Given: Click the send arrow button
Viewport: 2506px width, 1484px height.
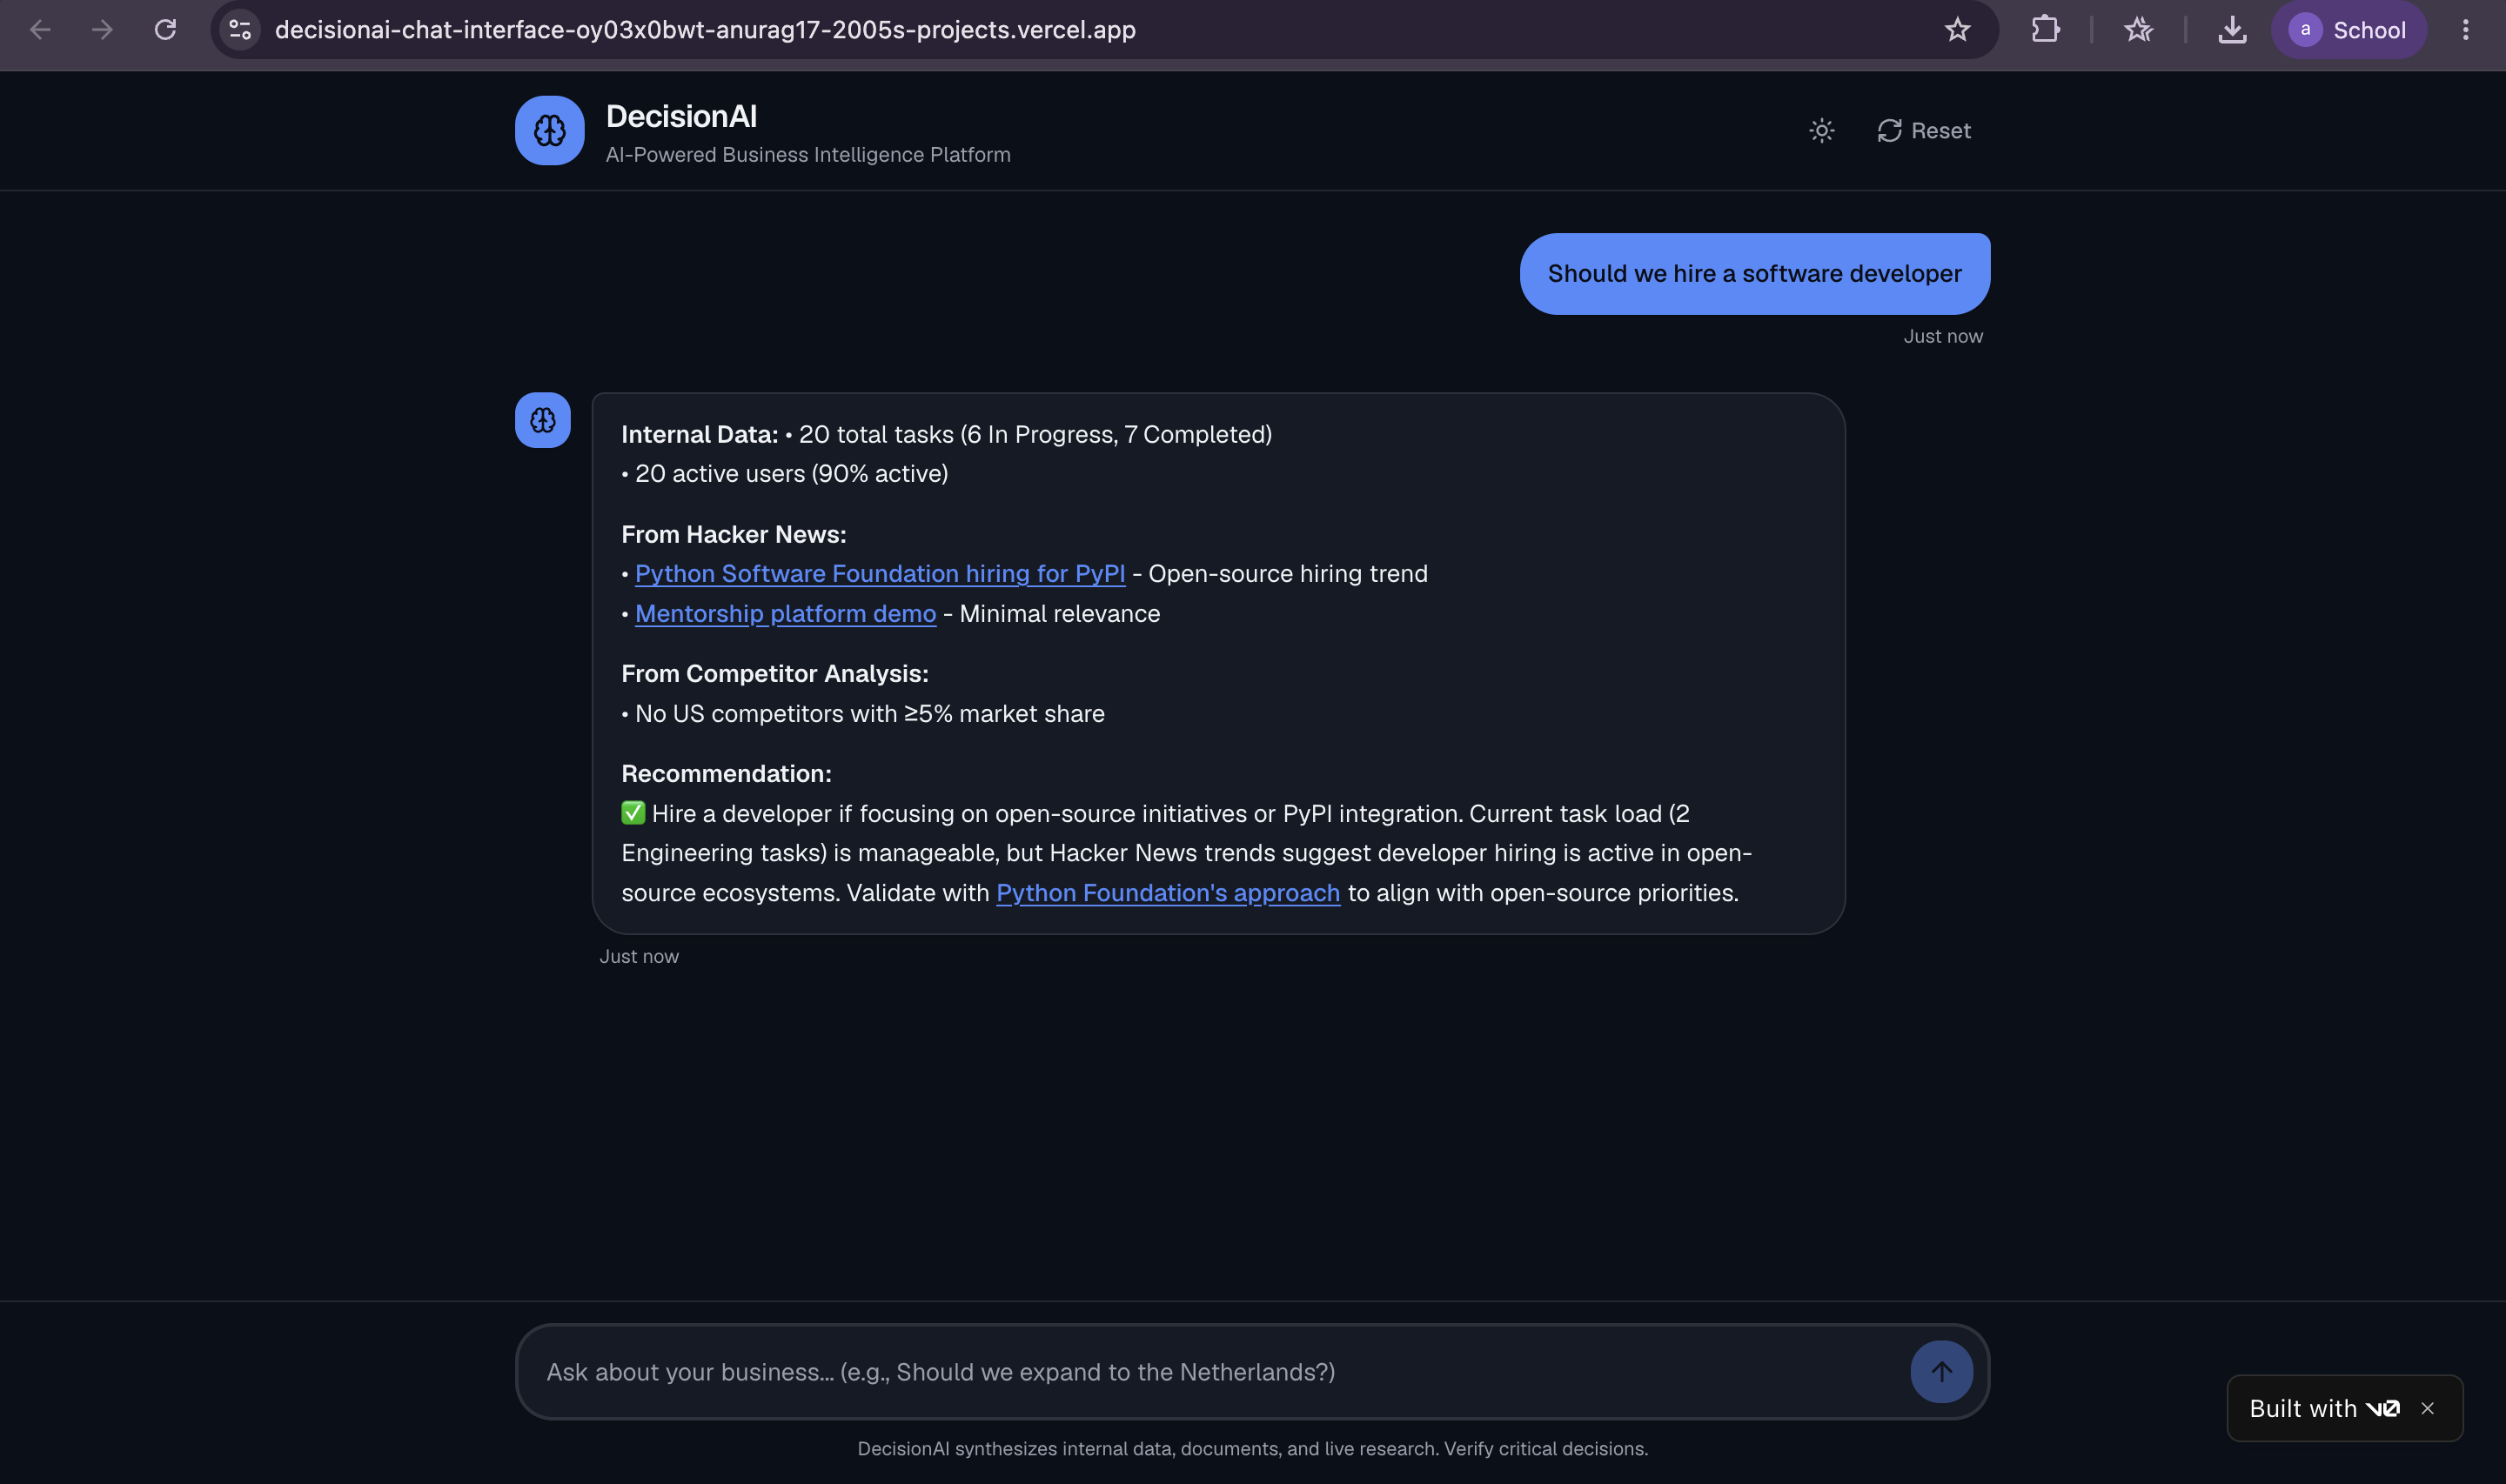Looking at the screenshot, I should [1940, 1371].
